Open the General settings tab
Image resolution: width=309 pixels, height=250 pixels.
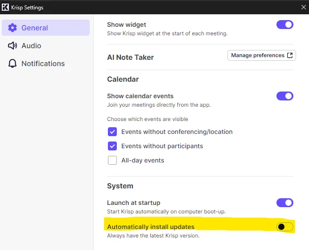coord(46,28)
